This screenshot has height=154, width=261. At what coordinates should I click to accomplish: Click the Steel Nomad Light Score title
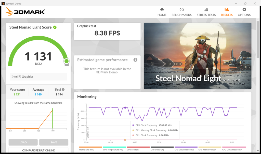(31, 27)
